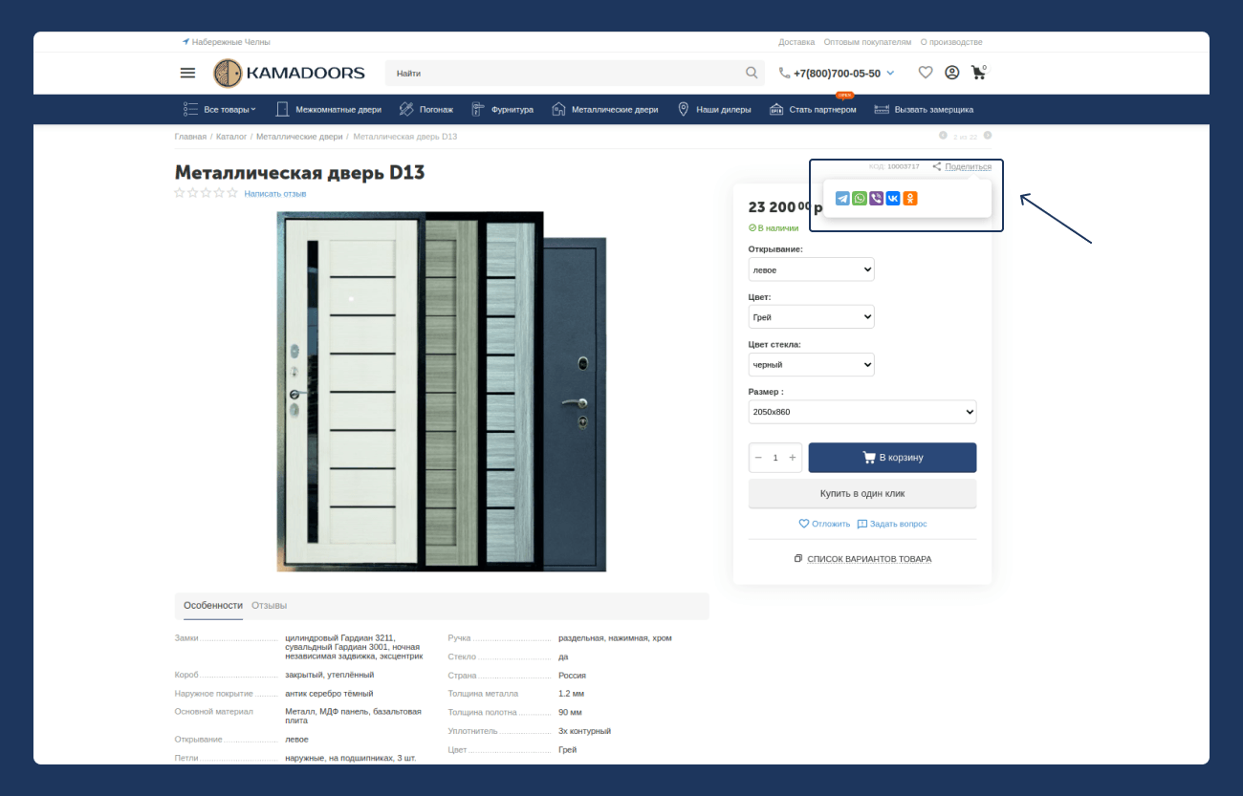
Task: Share the product via VK
Action: click(893, 199)
